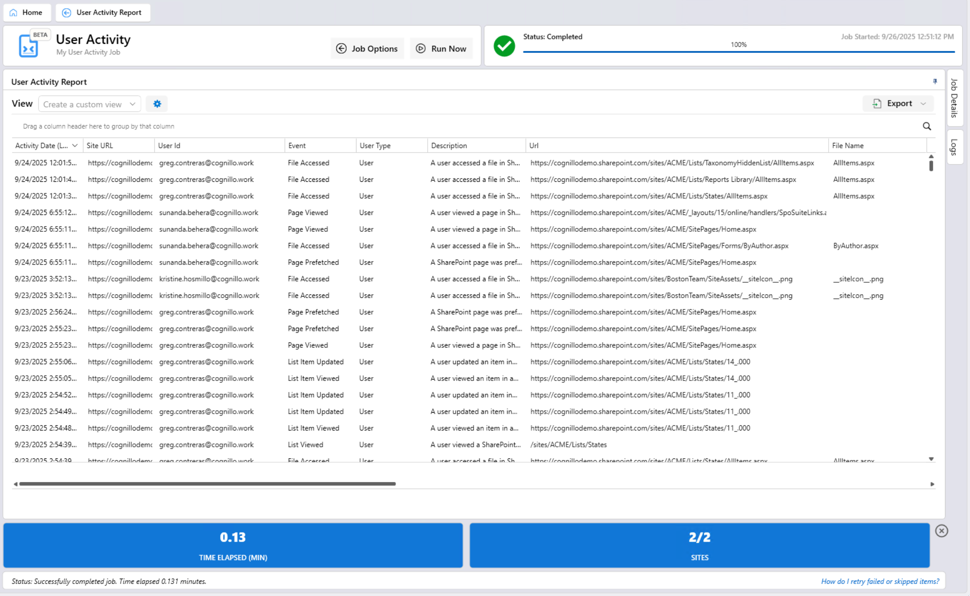Screen dimensions: 970x596
Task: Click the Home tab house icon
Action: click(13, 13)
